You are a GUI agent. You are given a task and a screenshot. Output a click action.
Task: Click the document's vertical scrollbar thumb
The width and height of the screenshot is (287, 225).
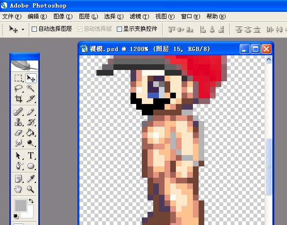point(269,167)
